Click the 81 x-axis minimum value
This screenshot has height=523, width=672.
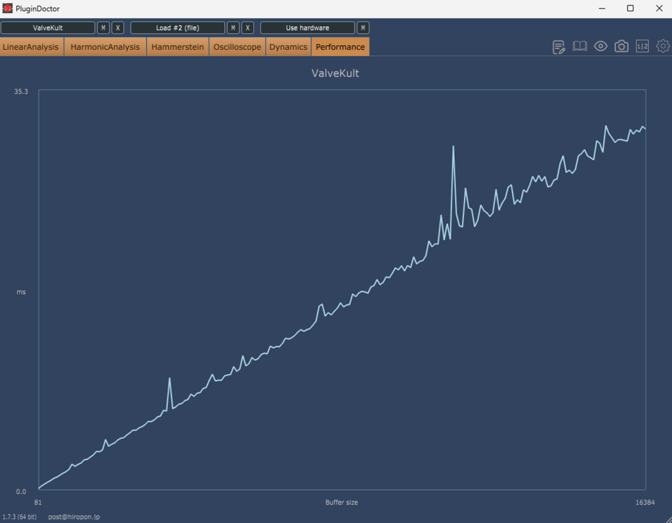[38, 502]
